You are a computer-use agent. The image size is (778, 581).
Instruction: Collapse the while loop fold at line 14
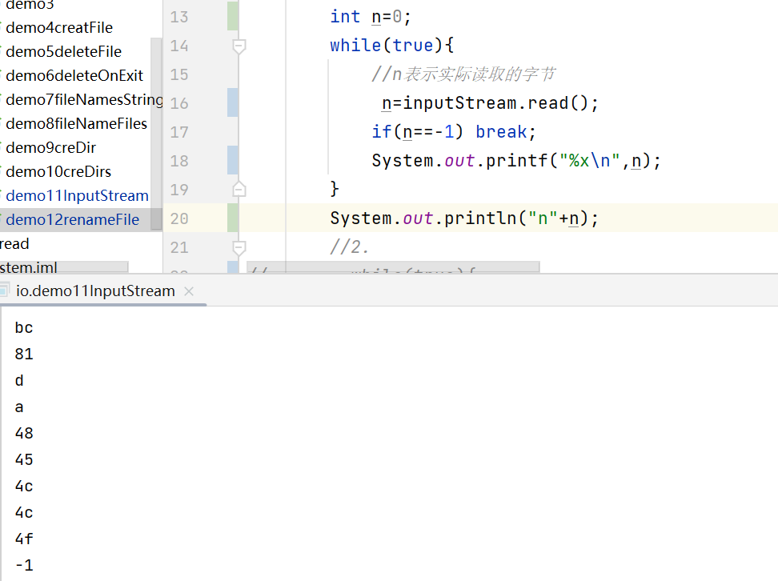(x=239, y=46)
